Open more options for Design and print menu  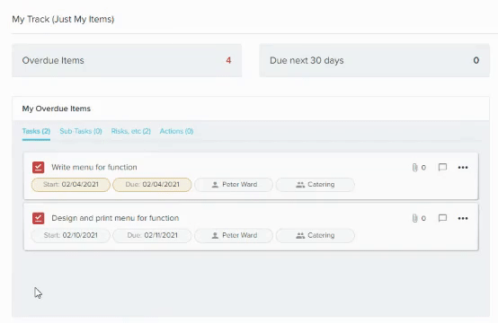pos(463,218)
